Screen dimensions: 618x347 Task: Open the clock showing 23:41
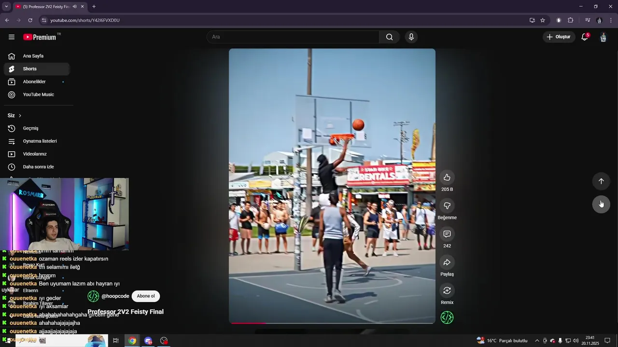tap(590, 341)
